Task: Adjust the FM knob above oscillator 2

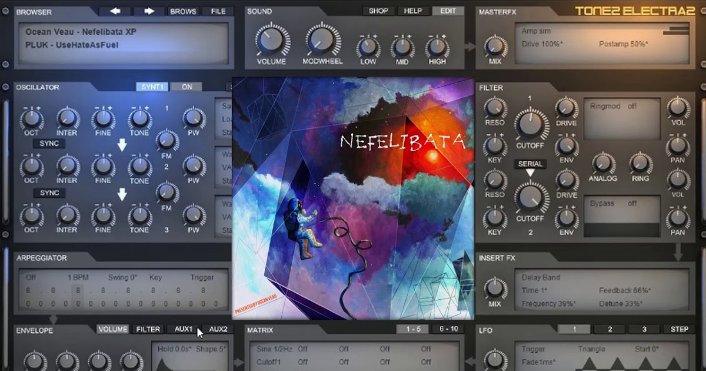Action: 167,141
